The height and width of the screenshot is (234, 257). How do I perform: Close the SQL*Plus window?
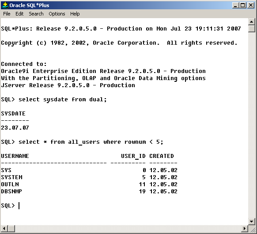coord(251,5)
